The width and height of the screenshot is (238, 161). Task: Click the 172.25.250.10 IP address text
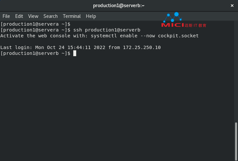(x=142, y=47)
